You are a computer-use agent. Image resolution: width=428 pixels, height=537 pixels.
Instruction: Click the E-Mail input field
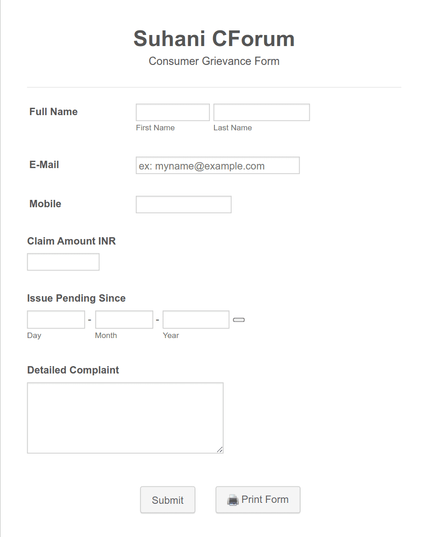click(218, 165)
